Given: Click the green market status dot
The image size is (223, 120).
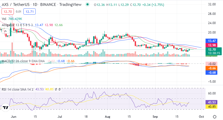Looking at the screenshot, I should [x=88, y=5].
